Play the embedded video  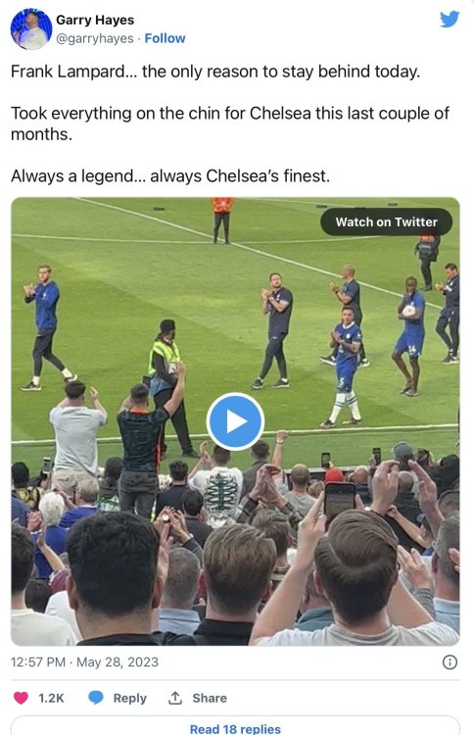tap(235, 421)
